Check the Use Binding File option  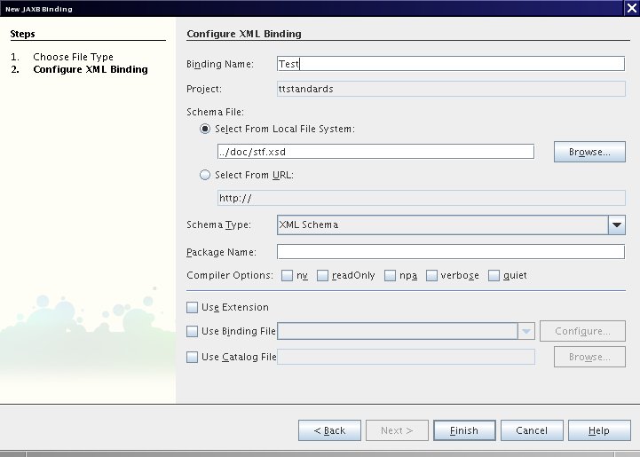click(x=193, y=331)
